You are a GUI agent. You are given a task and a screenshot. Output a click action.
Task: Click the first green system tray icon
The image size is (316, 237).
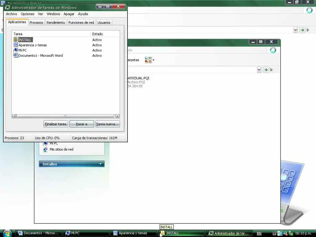(x=280, y=233)
